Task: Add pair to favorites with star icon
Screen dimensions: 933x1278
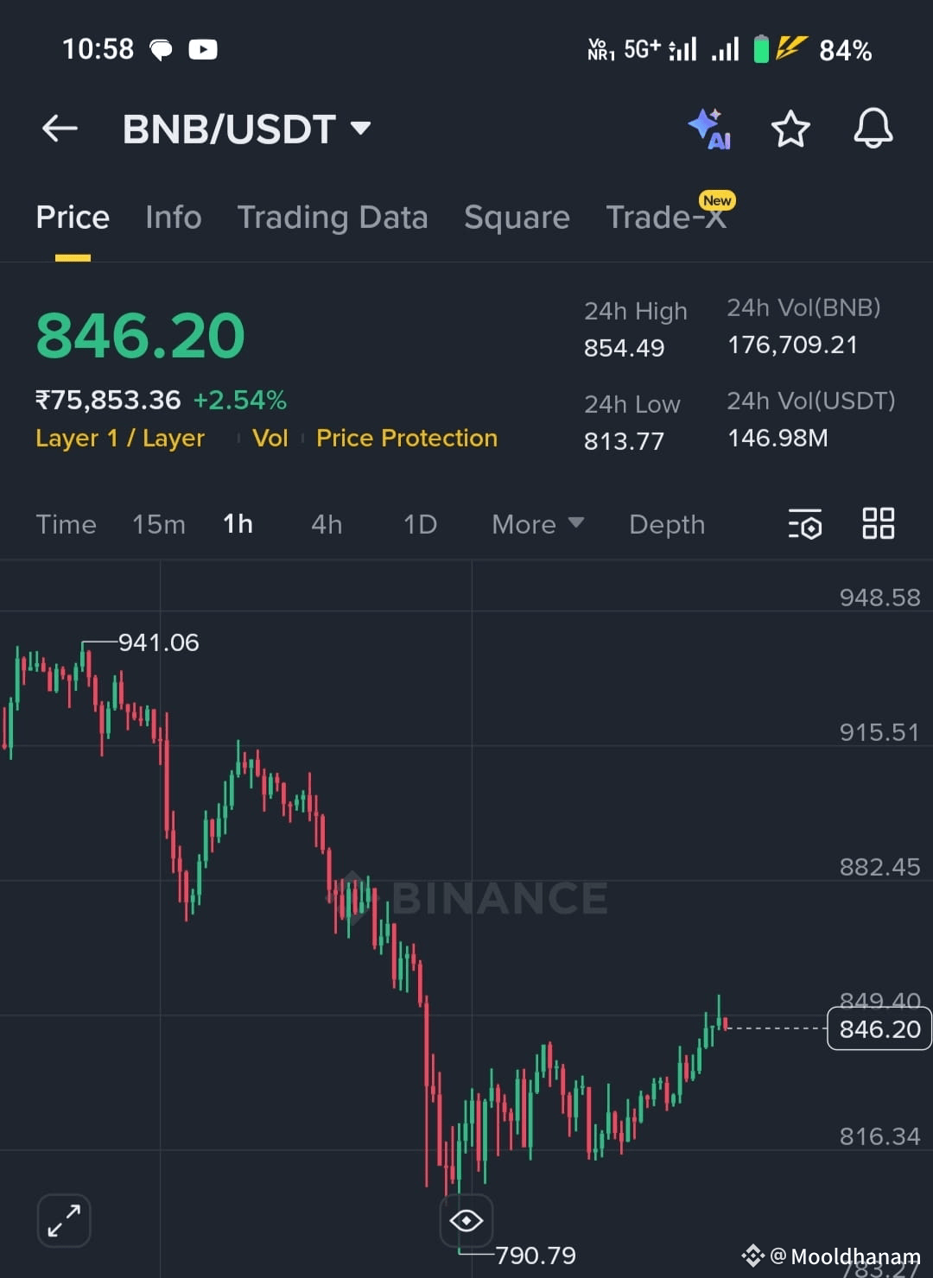Action: click(x=790, y=130)
